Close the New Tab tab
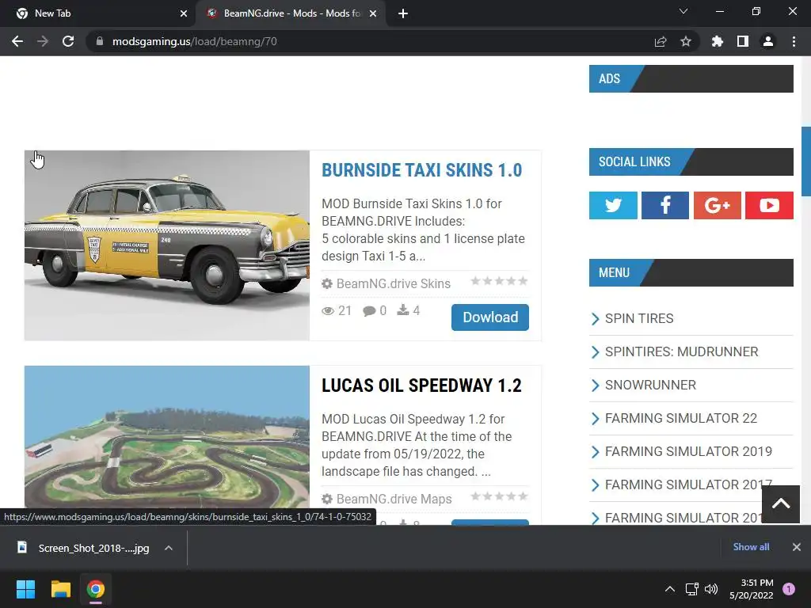The image size is (811, 608). 184,13
